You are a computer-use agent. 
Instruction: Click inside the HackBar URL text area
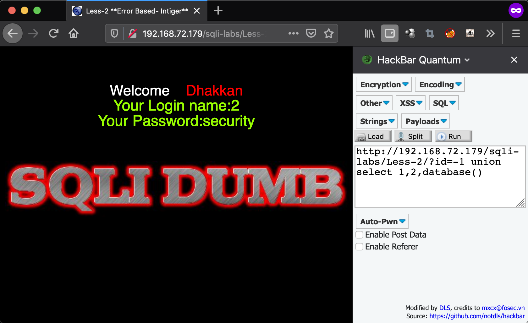[x=439, y=189]
